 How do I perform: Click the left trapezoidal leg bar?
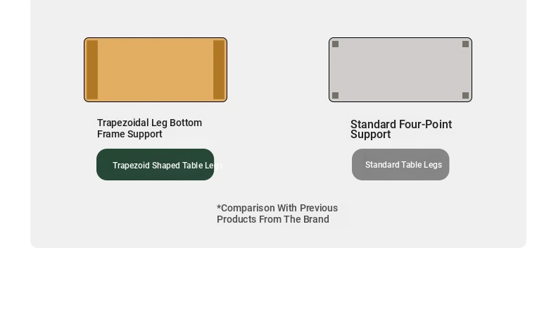click(x=92, y=70)
